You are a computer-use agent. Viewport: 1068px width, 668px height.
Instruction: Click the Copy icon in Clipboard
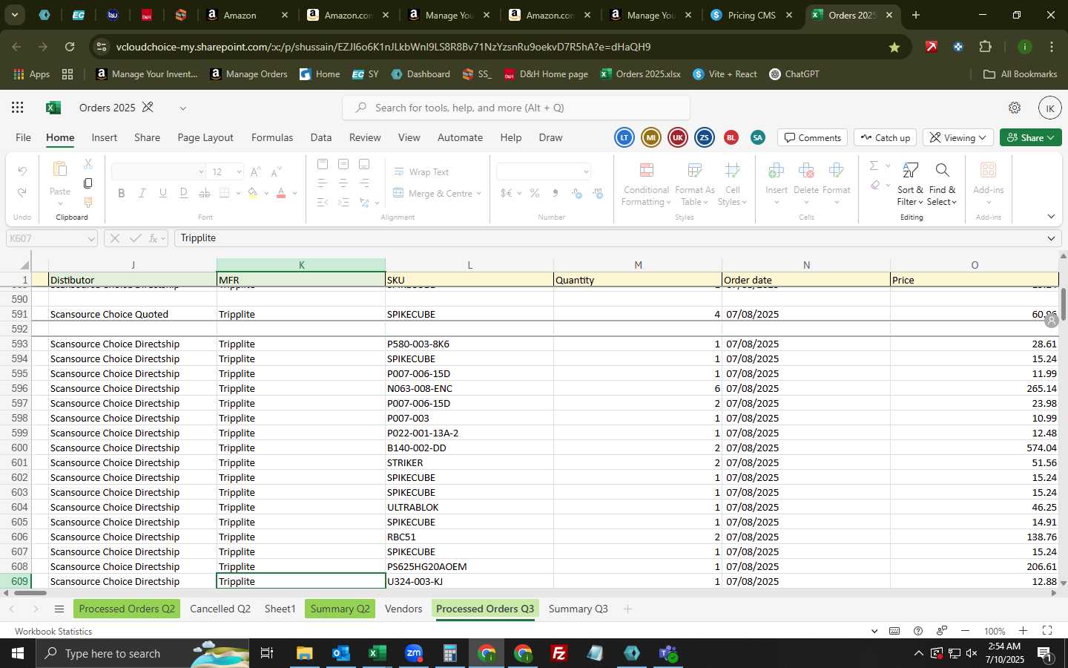88,183
